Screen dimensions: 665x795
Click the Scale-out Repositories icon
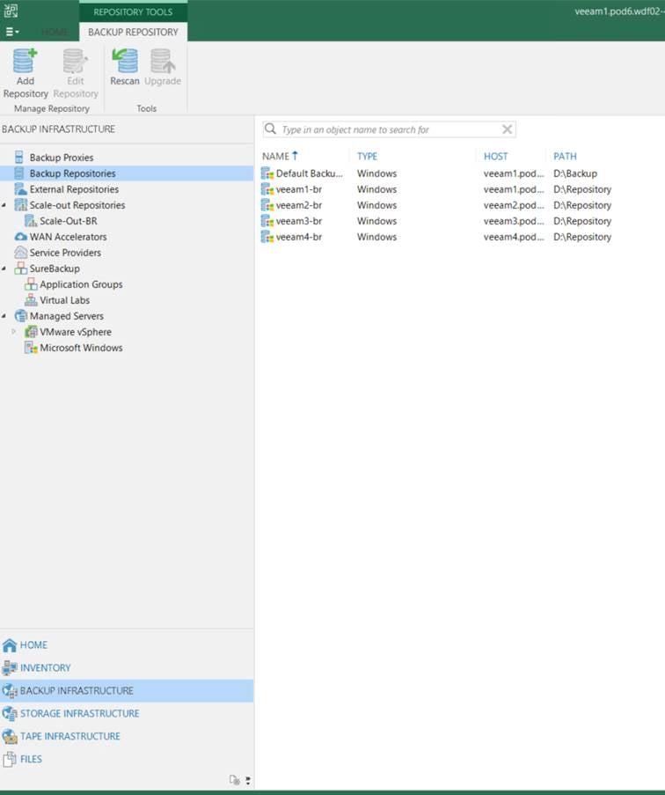coord(21,205)
